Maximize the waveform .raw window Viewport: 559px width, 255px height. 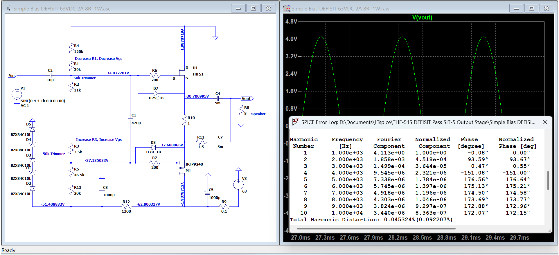pos(532,8)
